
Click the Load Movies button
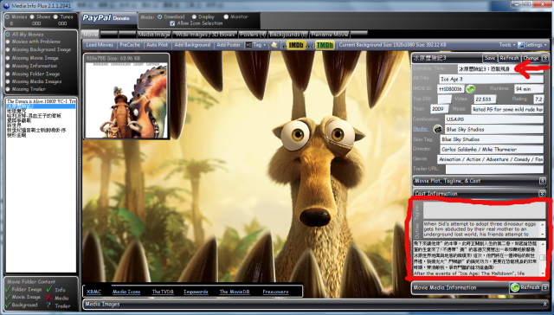click(100, 45)
